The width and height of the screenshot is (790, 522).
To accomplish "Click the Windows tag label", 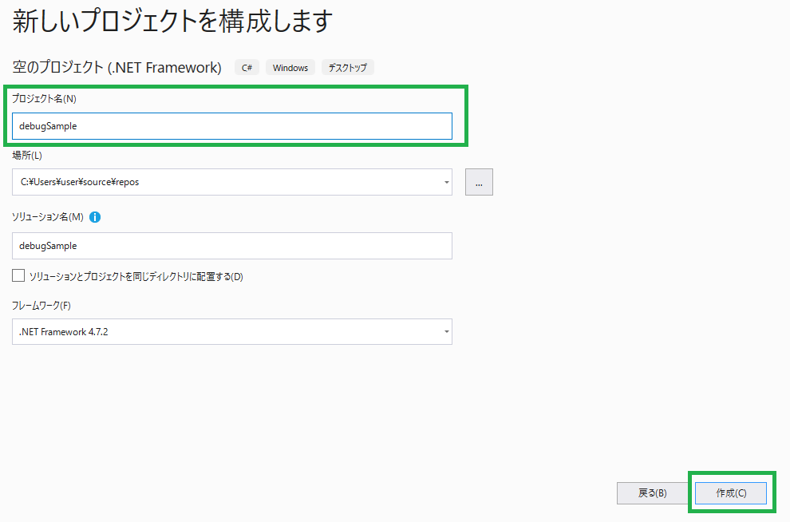I will [x=290, y=68].
